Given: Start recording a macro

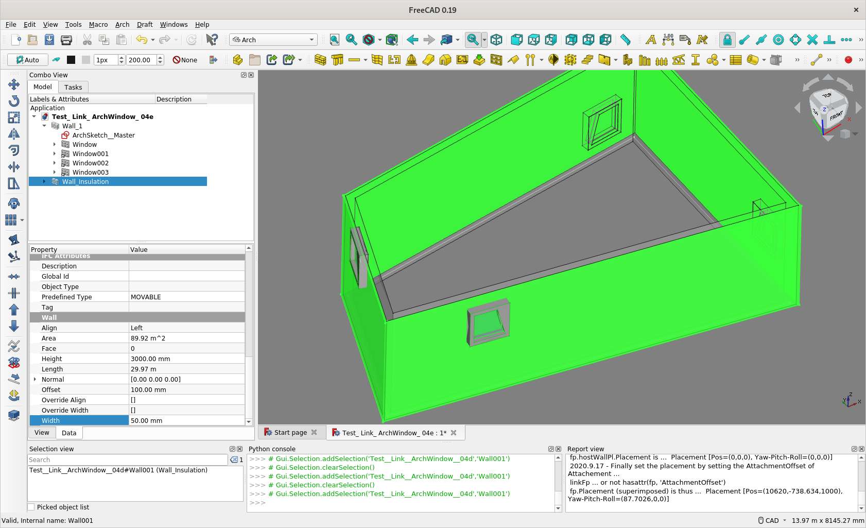Looking at the screenshot, I should click(847, 60).
